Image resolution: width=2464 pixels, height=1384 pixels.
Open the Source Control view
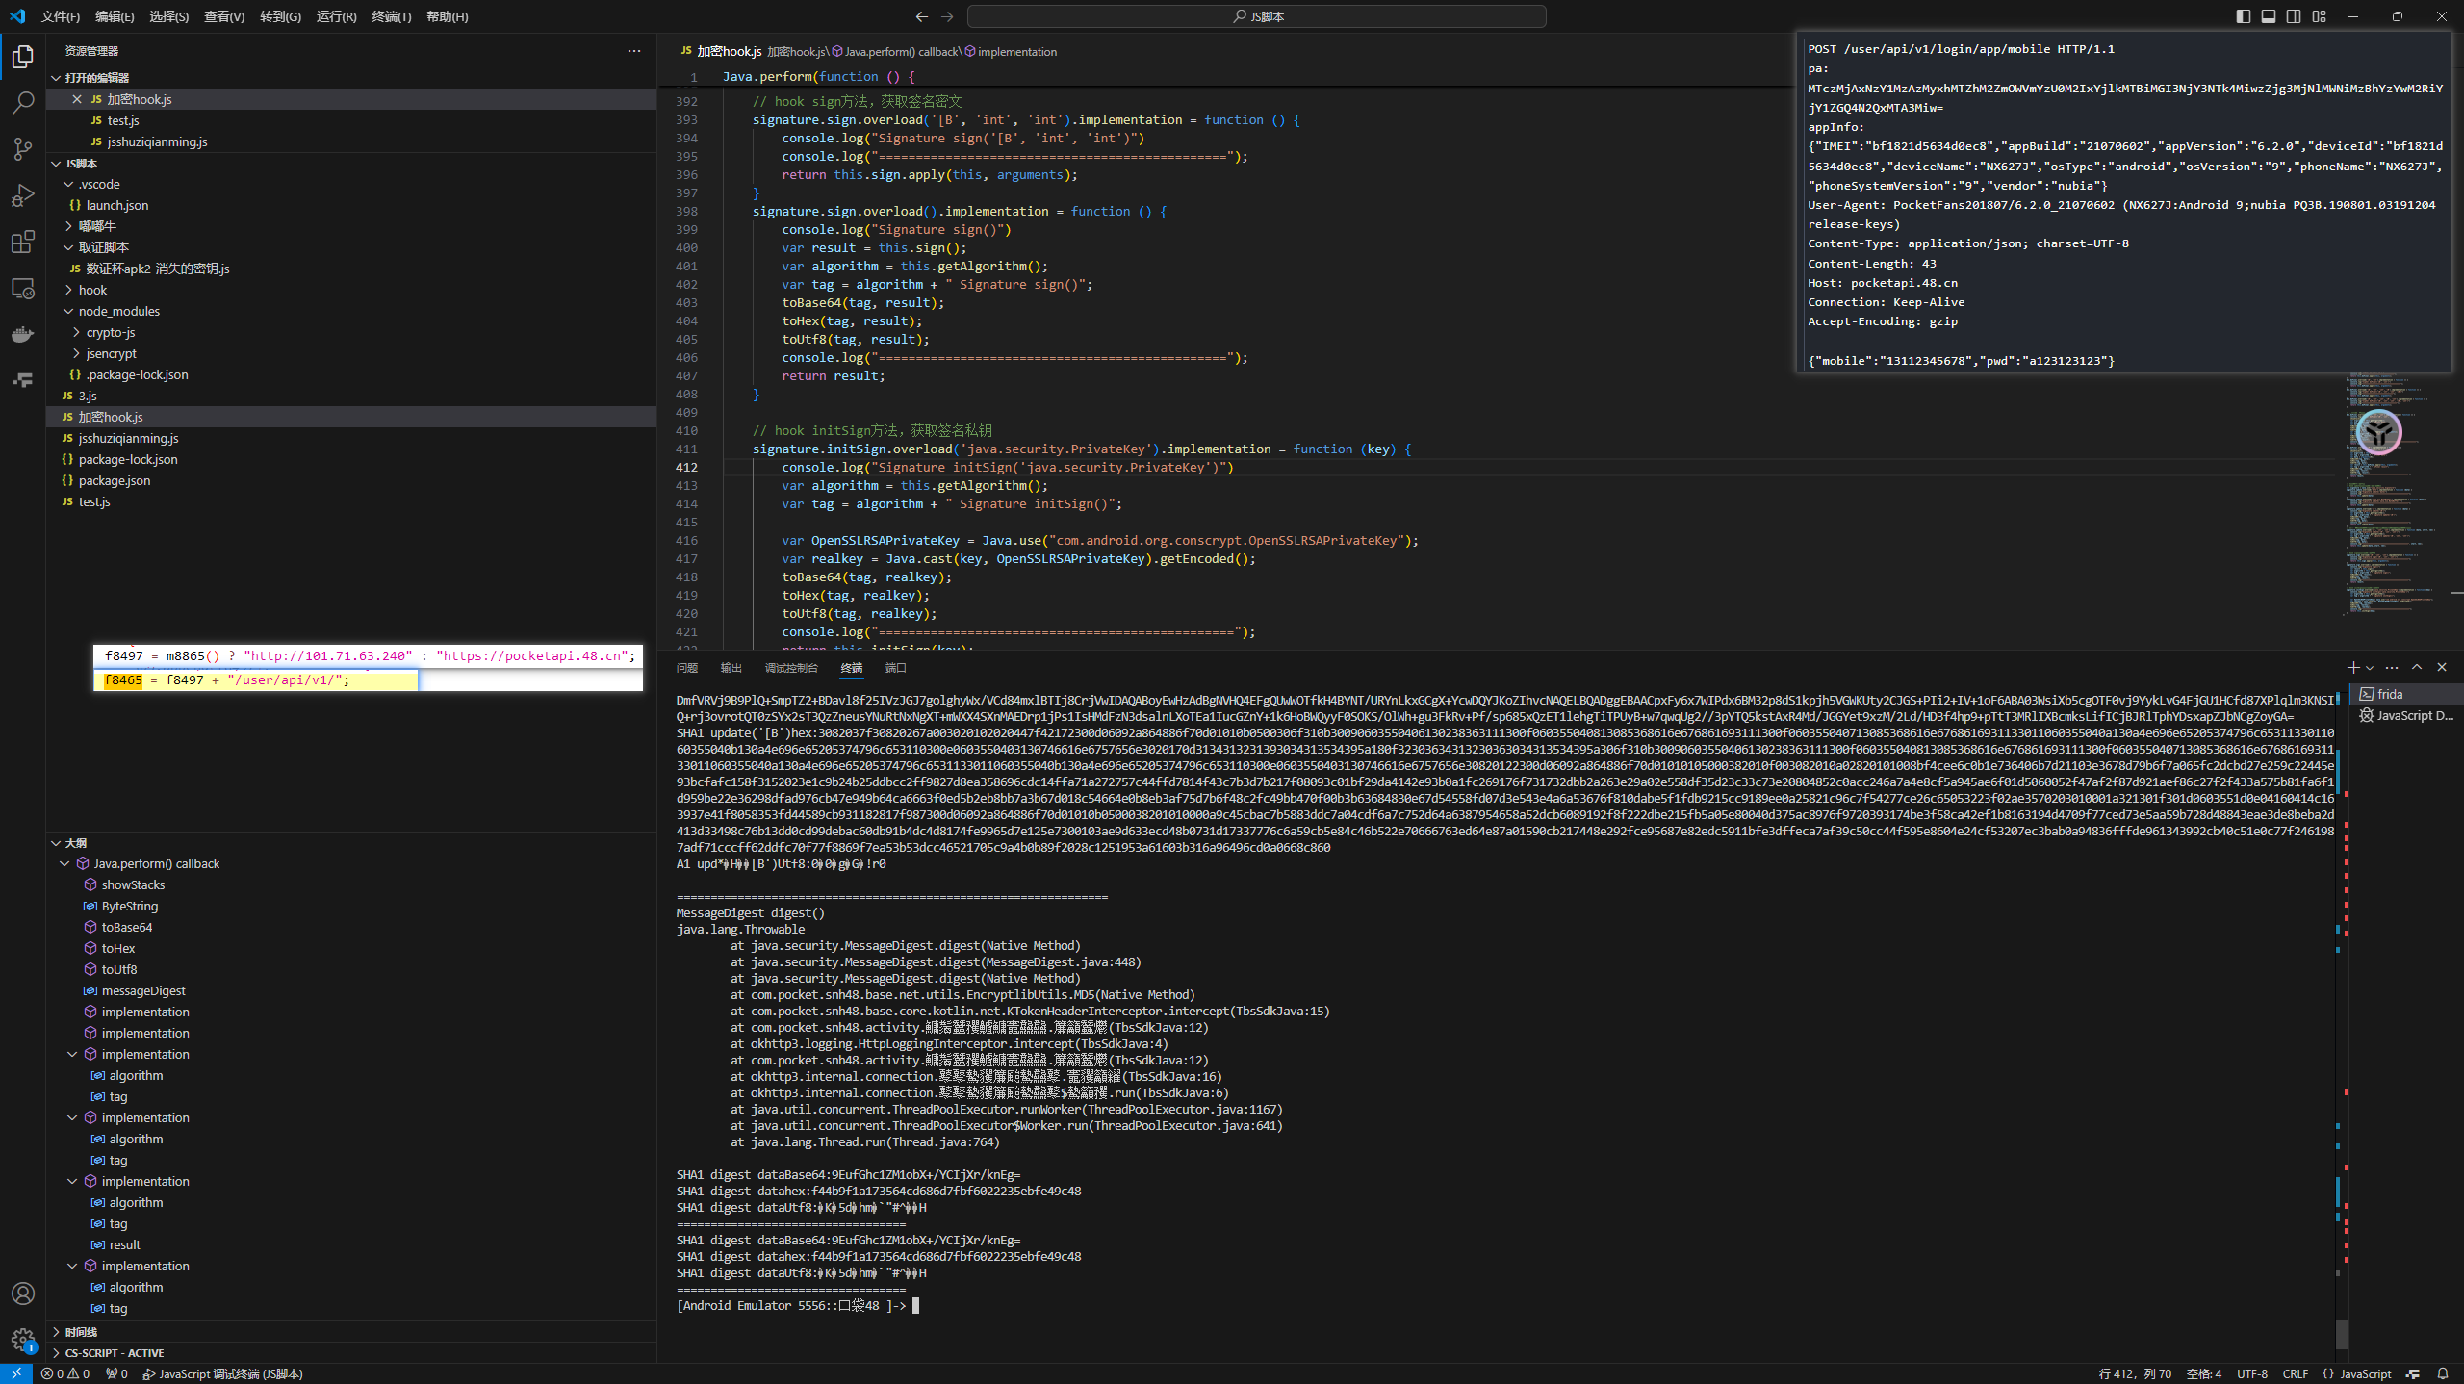pos(23,148)
